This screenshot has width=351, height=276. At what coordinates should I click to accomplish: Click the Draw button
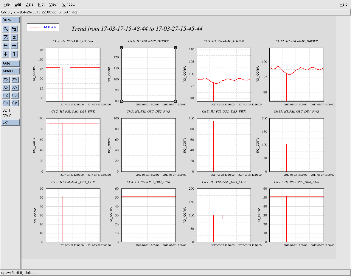pos(10,20)
